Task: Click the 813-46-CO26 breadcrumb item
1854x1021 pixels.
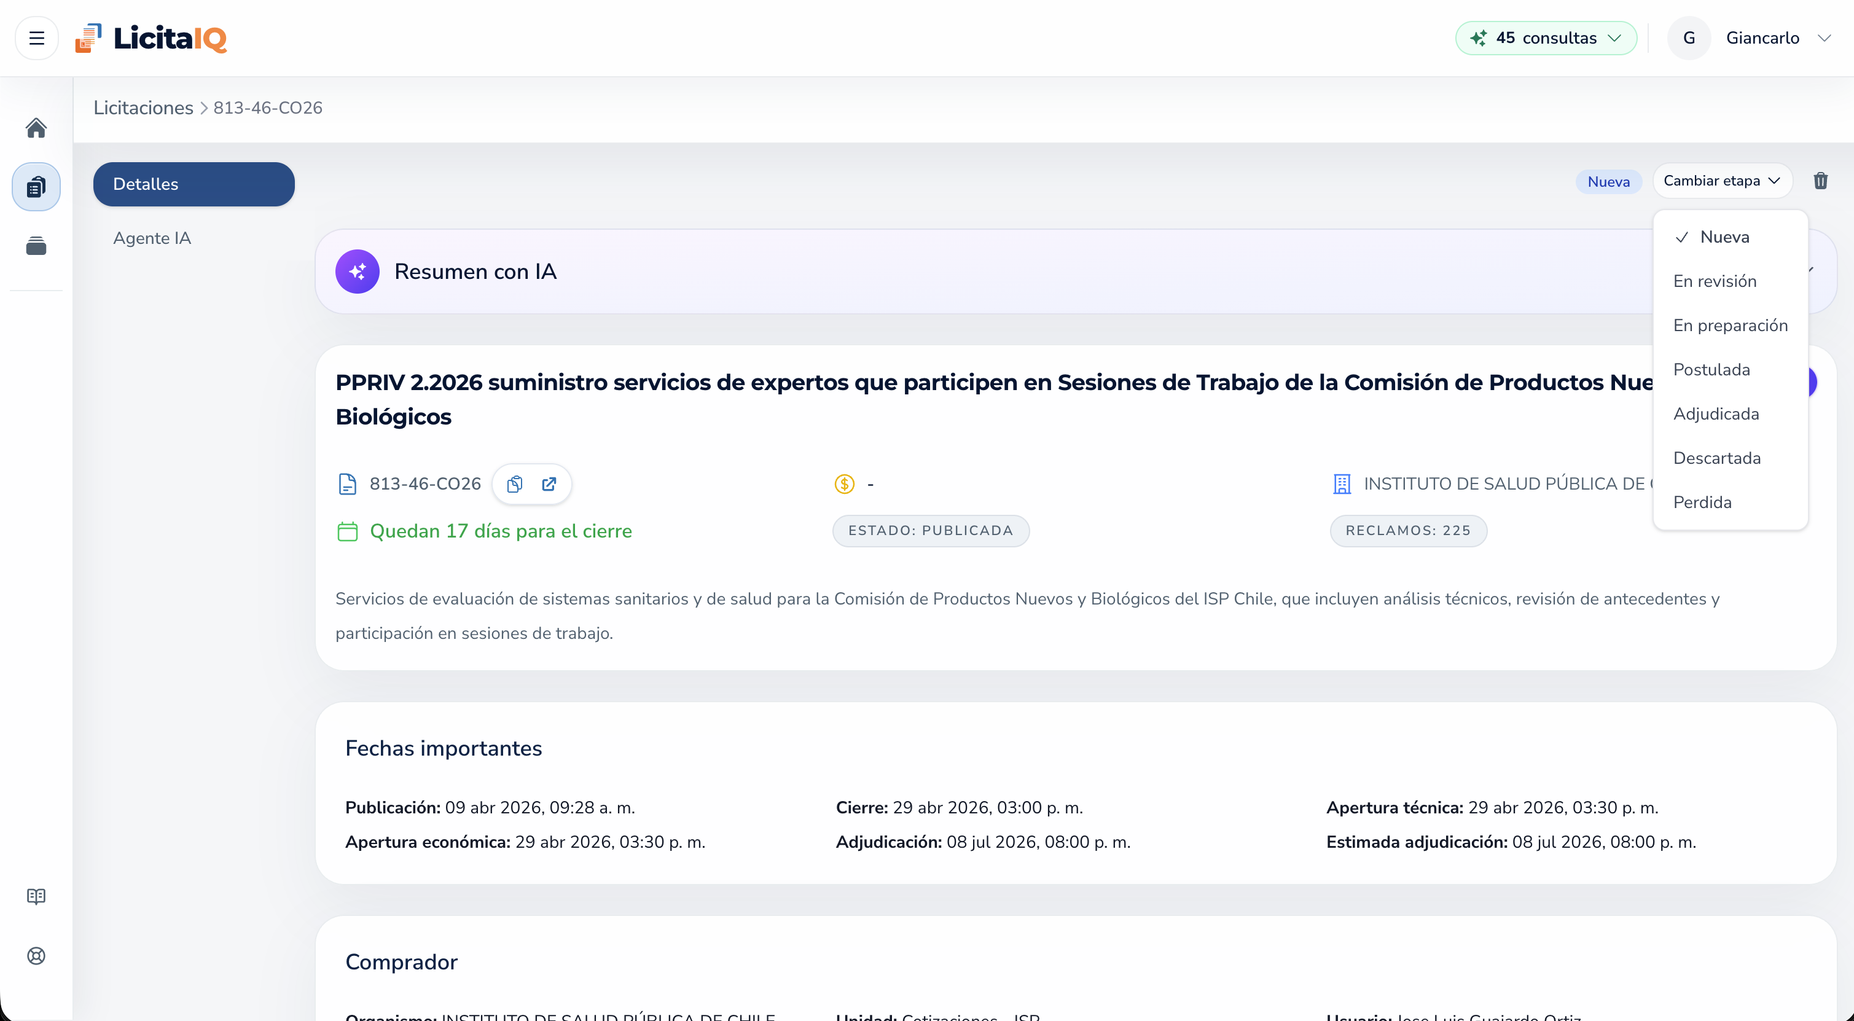Action: point(268,108)
